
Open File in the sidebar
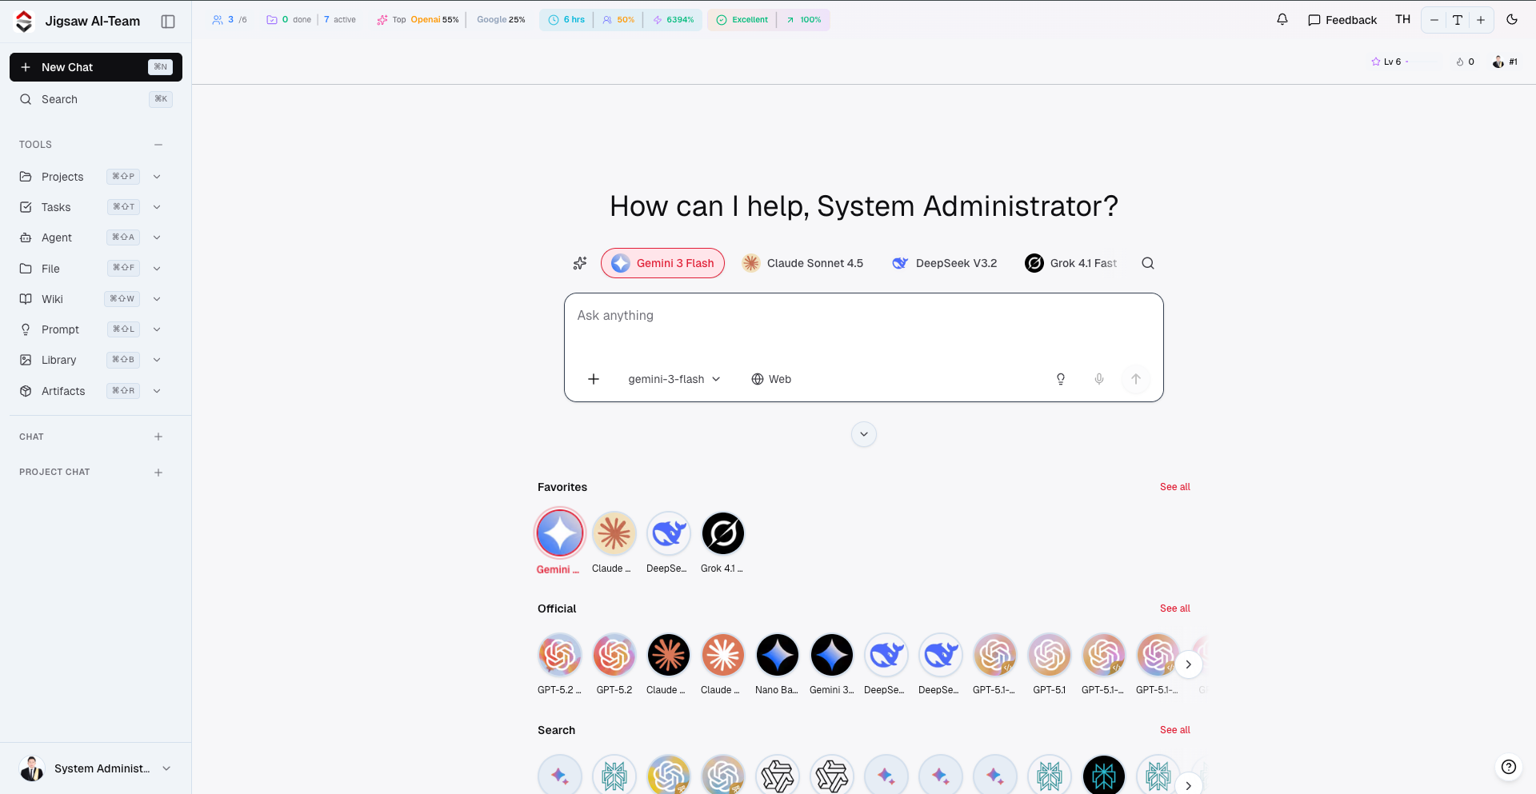click(50, 269)
